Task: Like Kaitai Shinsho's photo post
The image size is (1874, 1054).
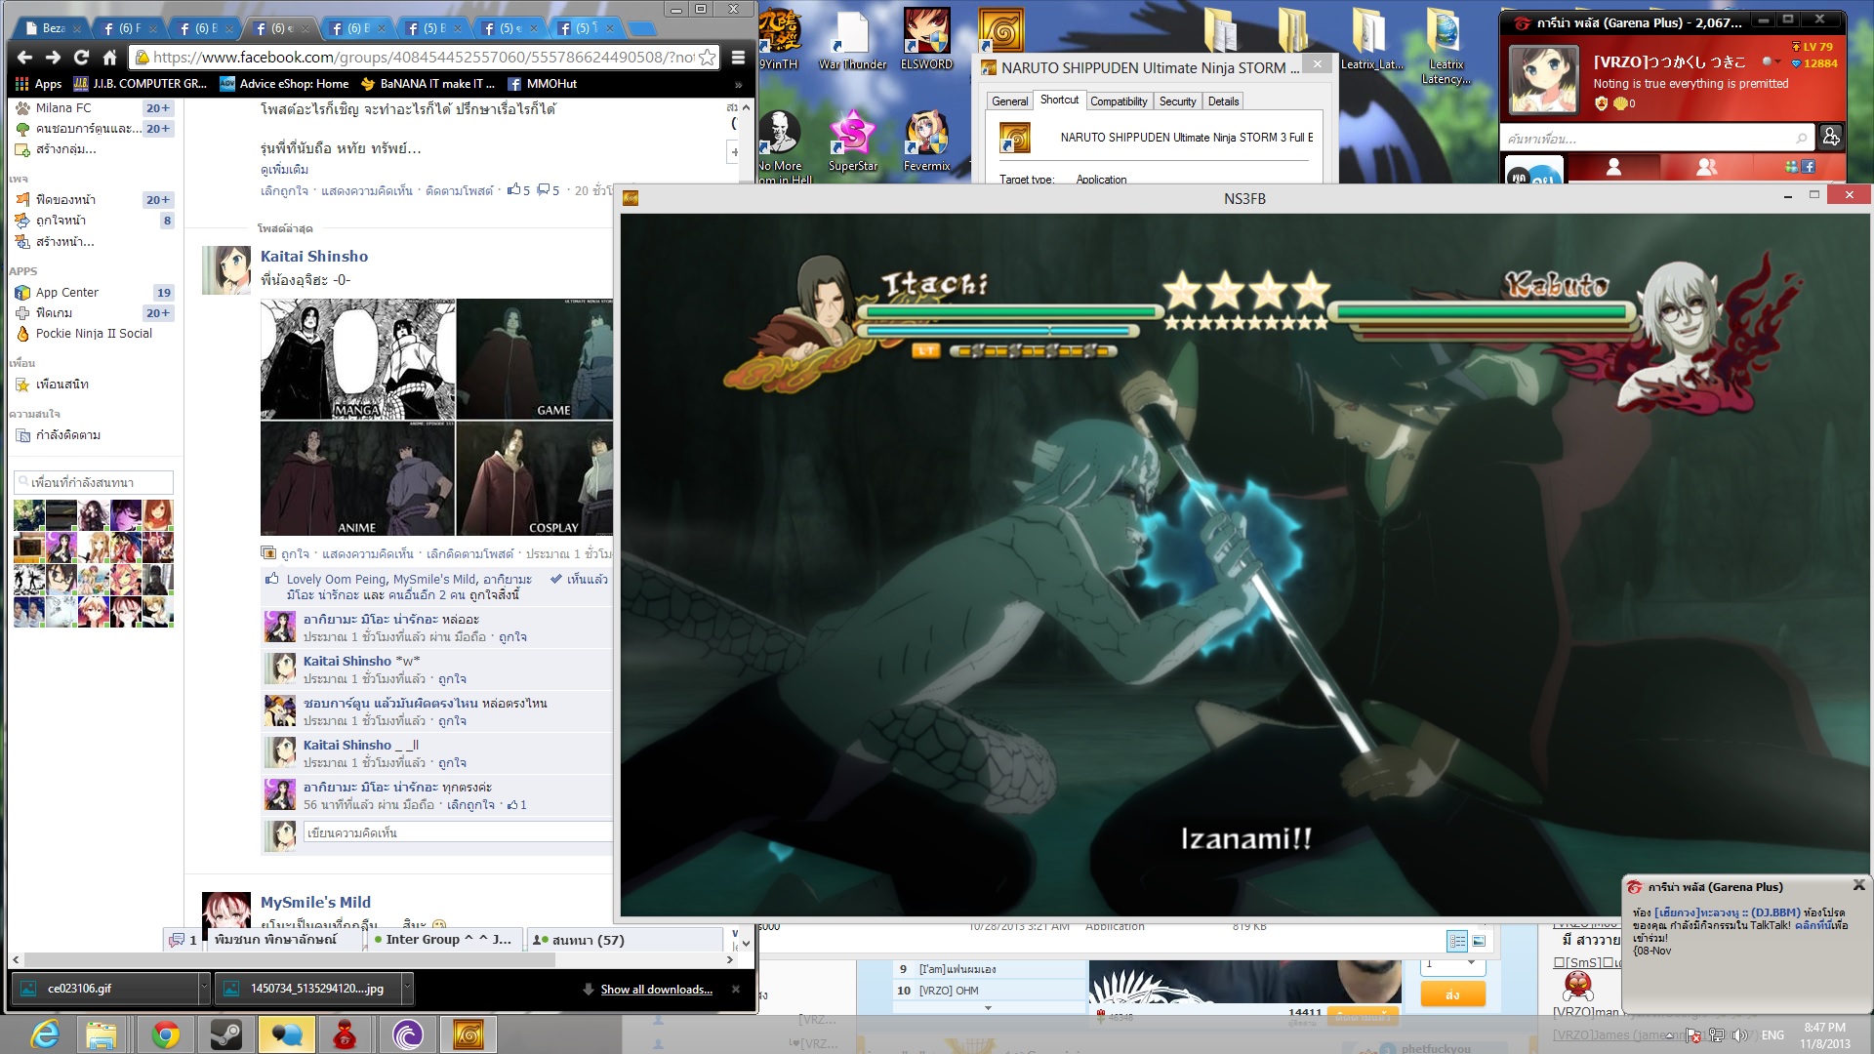Action: click(x=295, y=553)
